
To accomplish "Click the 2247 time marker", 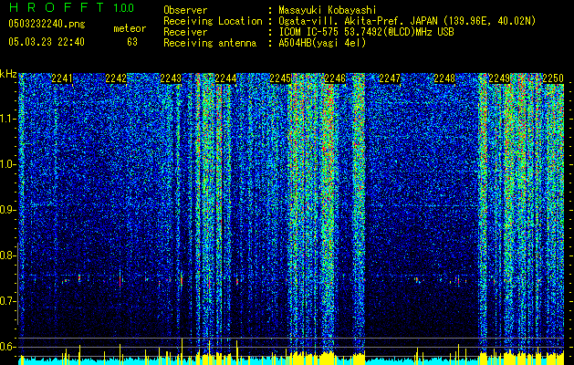I will click(x=390, y=78).
